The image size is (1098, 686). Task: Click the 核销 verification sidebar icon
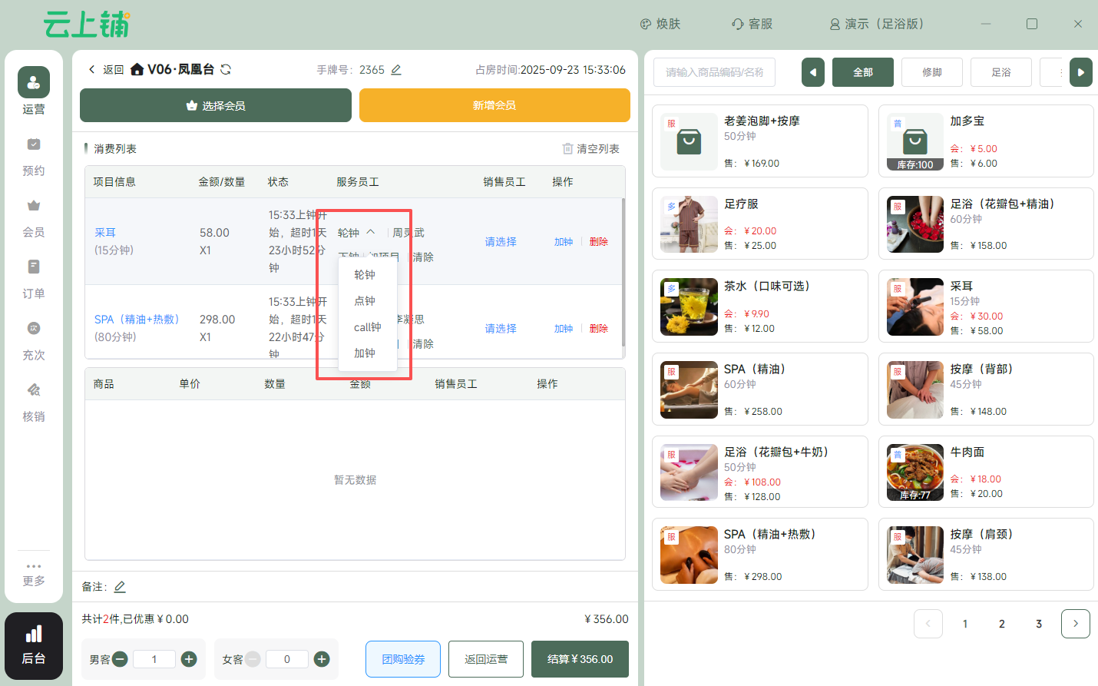(x=34, y=390)
